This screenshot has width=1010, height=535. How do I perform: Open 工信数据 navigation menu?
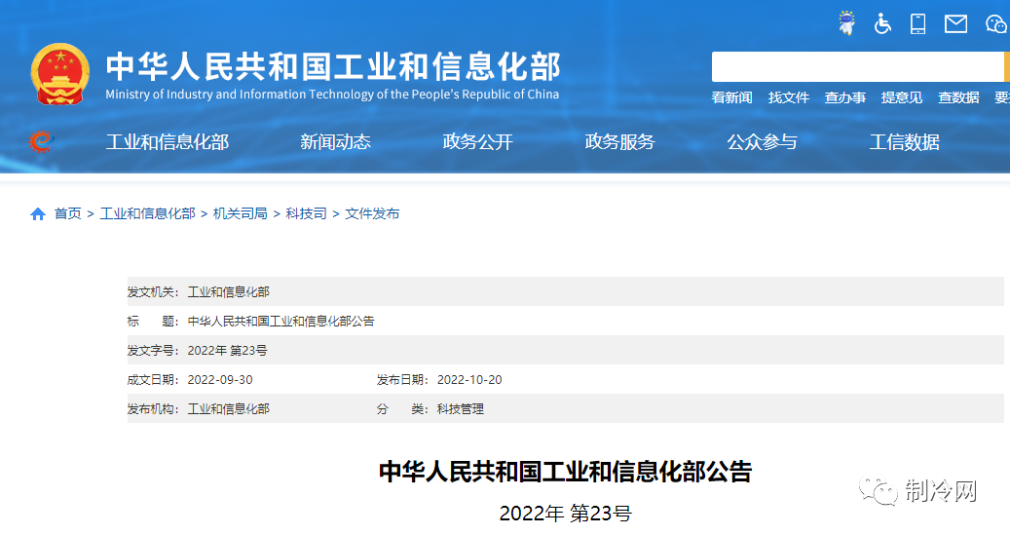pyautogui.click(x=905, y=142)
